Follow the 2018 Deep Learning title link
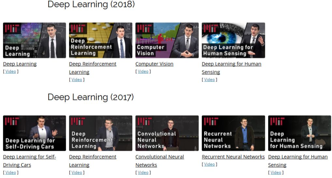332x178 pixels. [20, 64]
